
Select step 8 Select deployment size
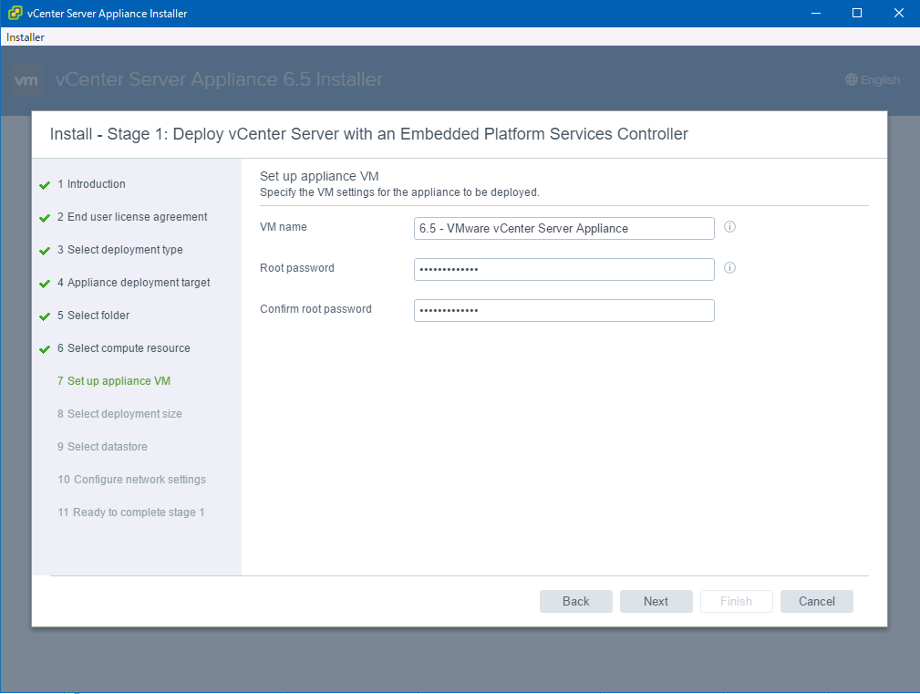[x=119, y=414]
